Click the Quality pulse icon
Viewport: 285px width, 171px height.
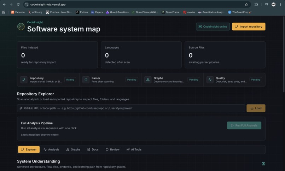click(210, 80)
